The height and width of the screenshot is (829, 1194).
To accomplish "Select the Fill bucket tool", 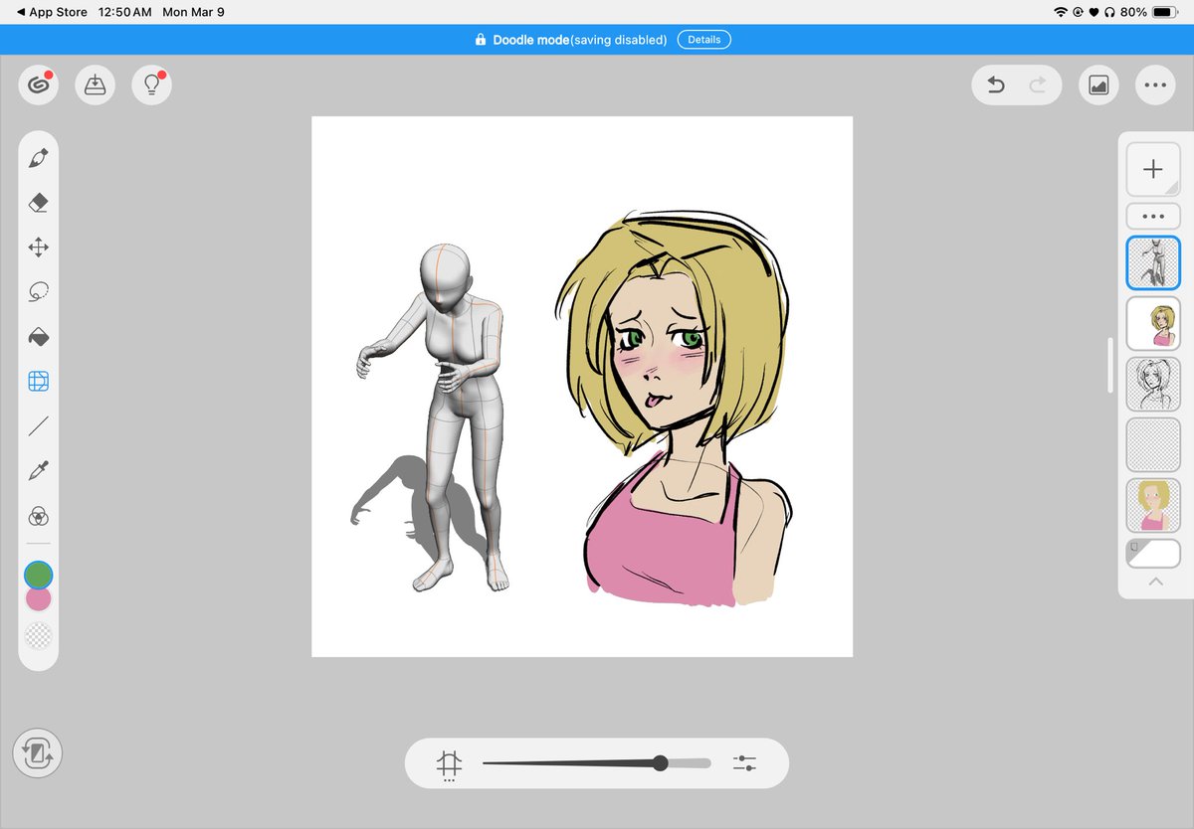I will point(39,337).
